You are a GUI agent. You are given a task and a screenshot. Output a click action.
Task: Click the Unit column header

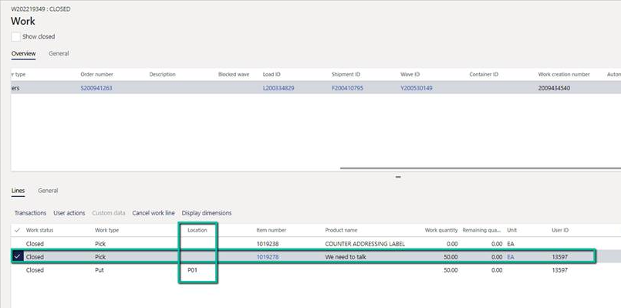tap(511, 230)
